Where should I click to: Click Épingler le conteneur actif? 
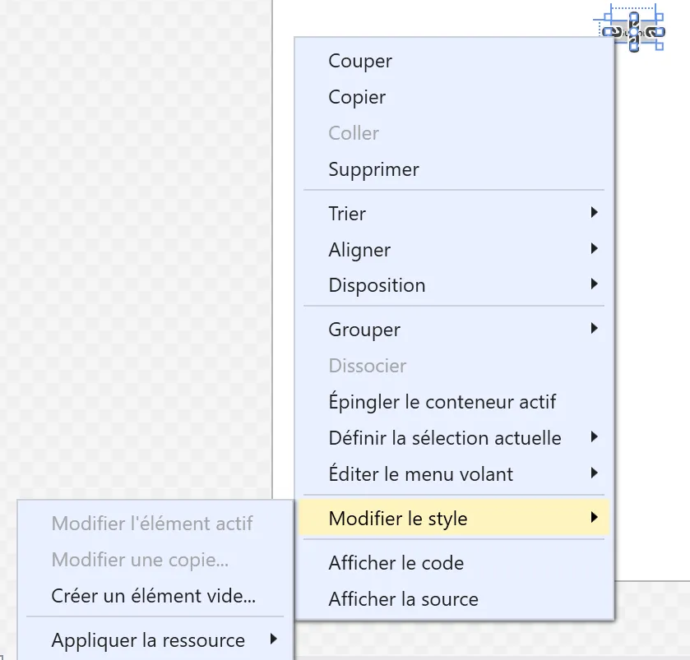coord(442,402)
